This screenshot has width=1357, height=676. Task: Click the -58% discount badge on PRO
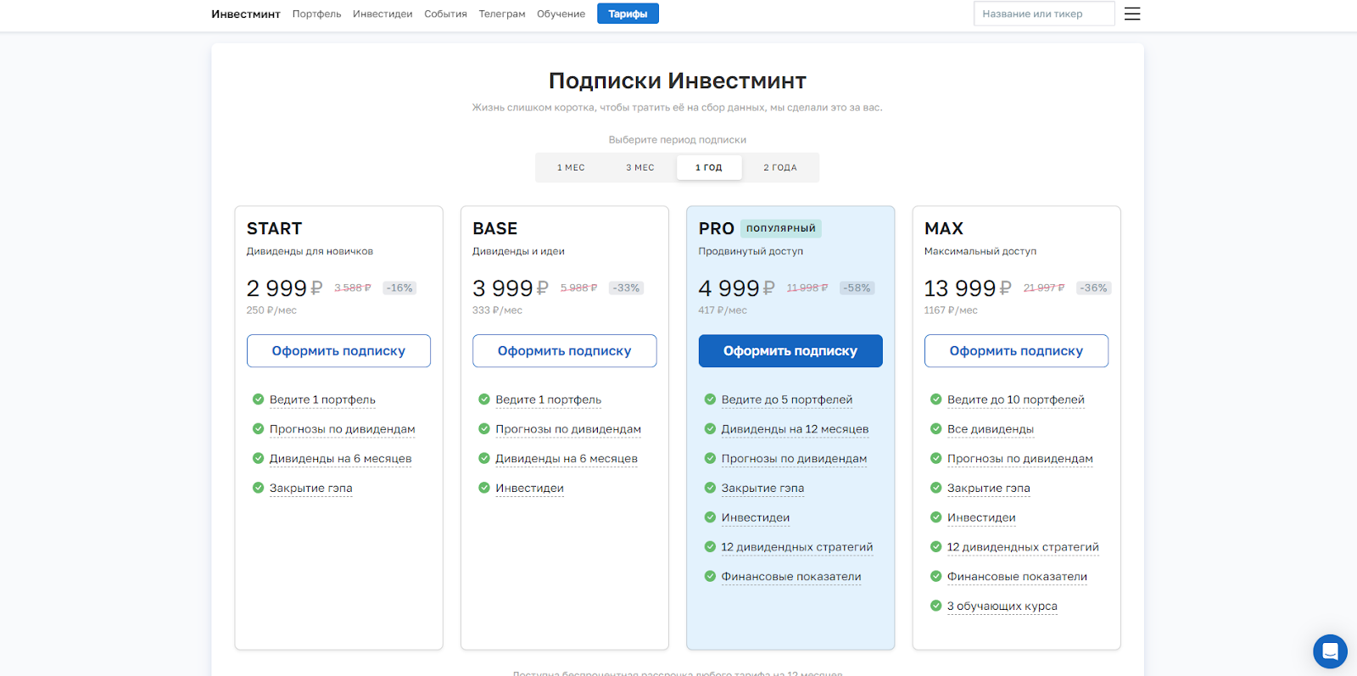[x=857, y=288]
